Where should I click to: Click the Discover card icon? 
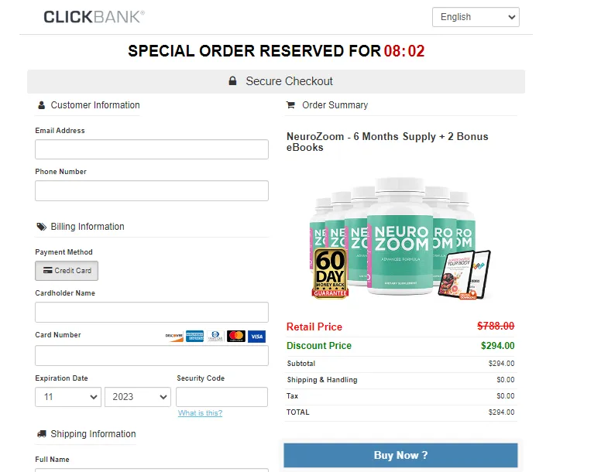click(x=174, y=337)
